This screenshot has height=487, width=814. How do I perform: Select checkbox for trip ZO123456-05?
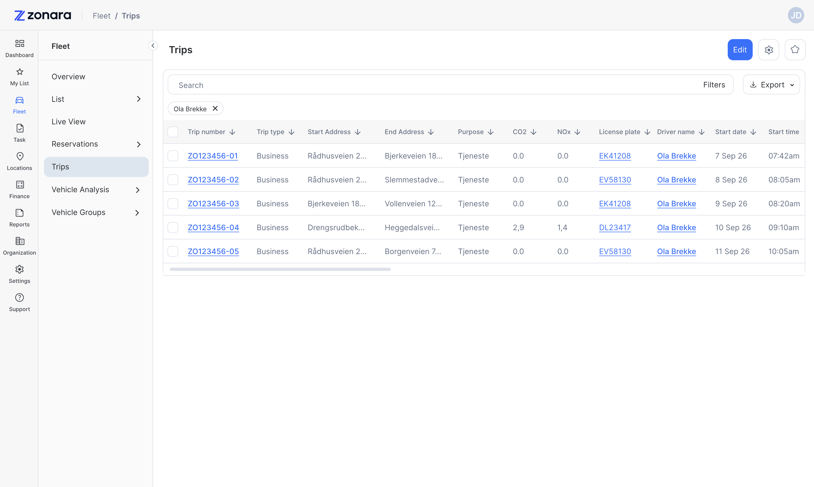coord(173,251)
